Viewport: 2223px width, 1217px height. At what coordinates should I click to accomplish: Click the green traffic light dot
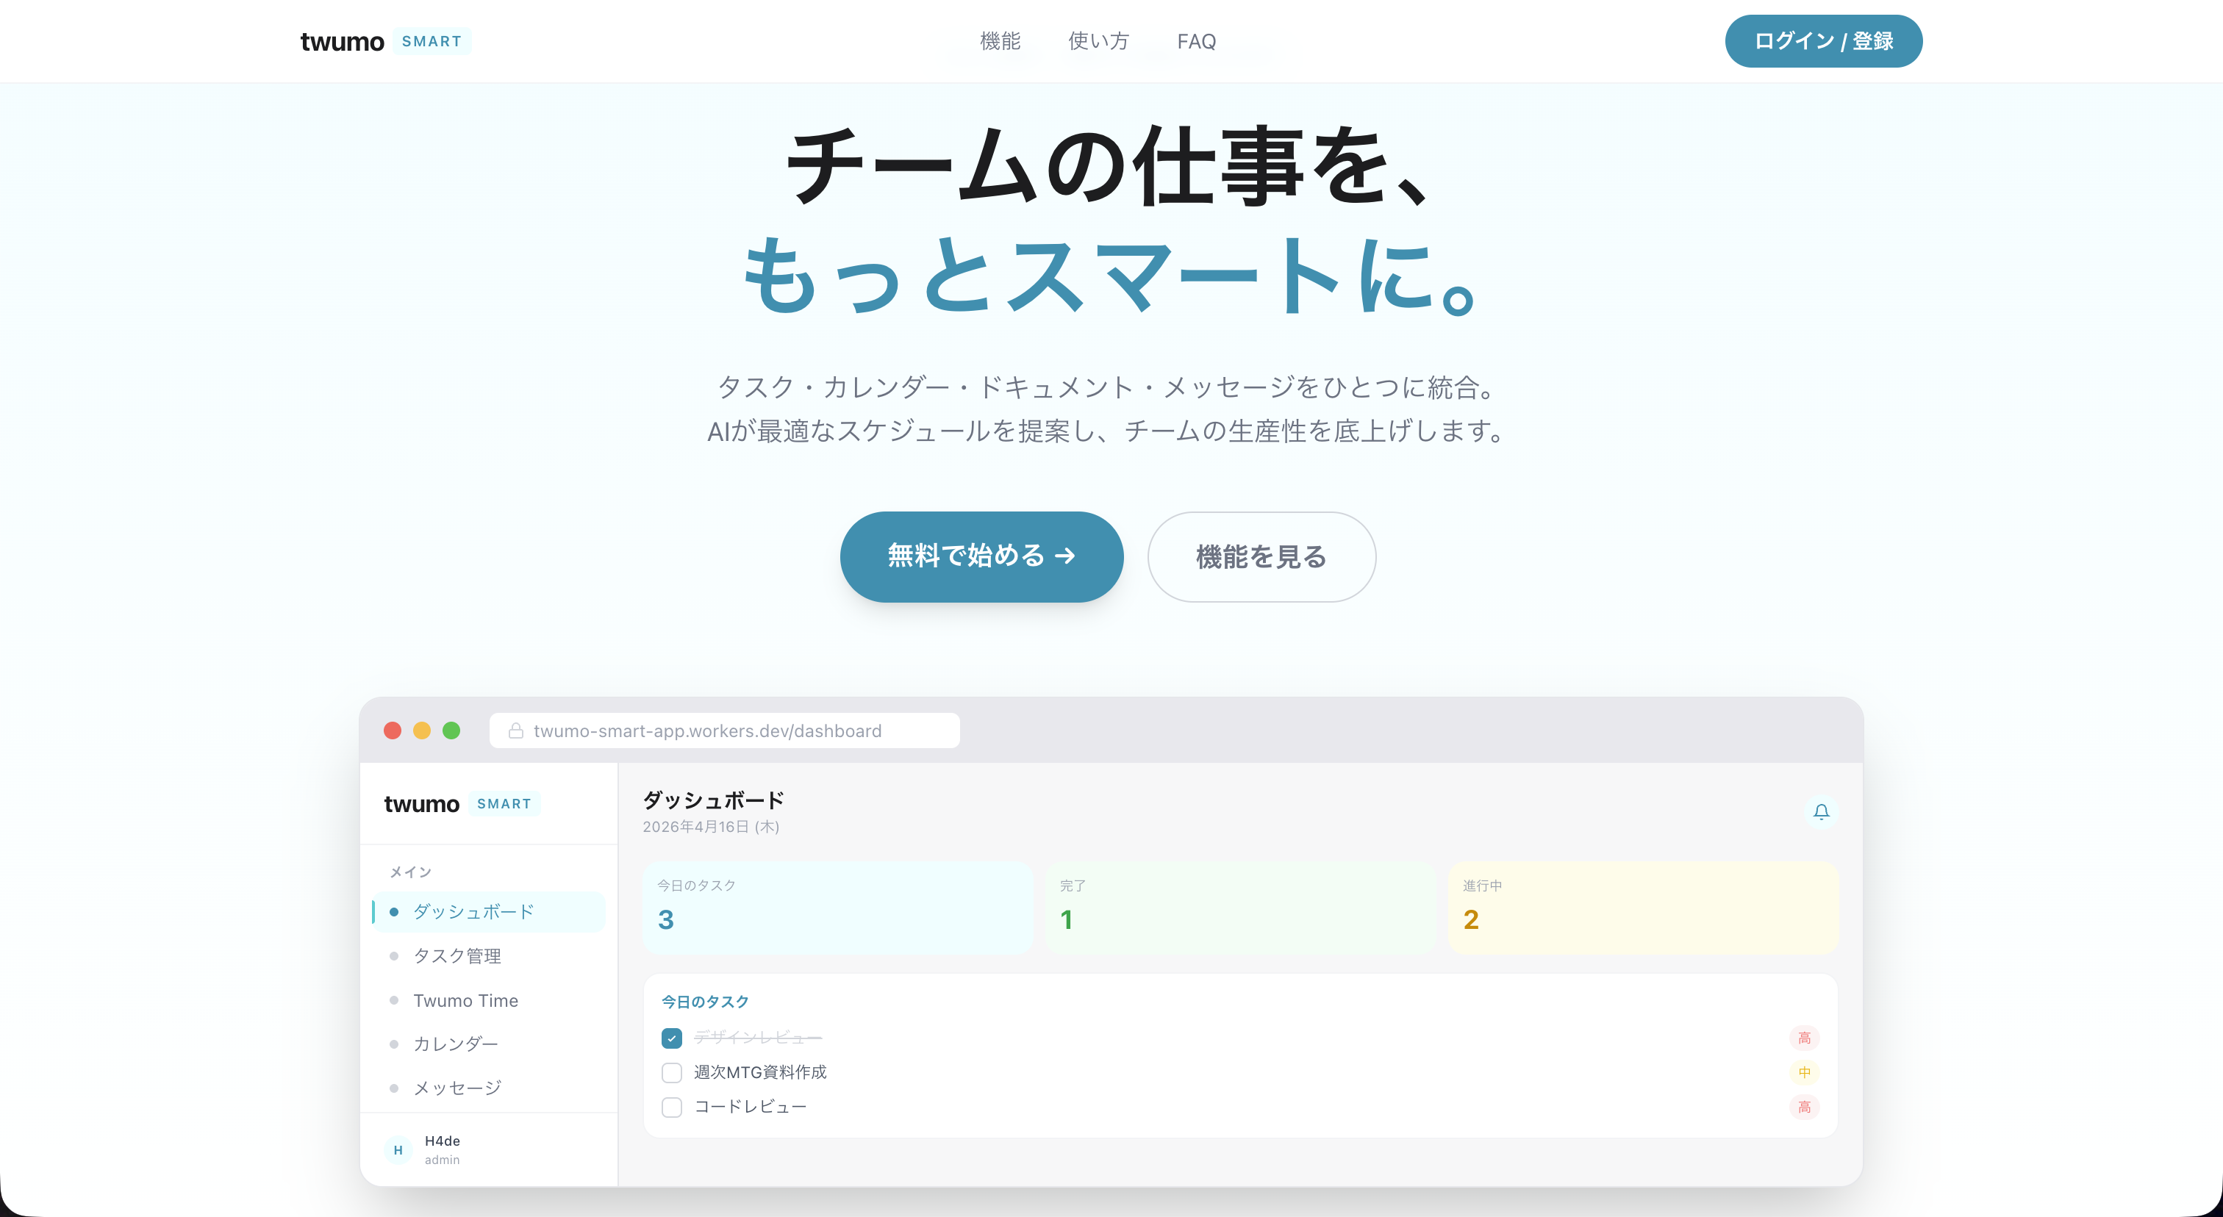(451, 730)
